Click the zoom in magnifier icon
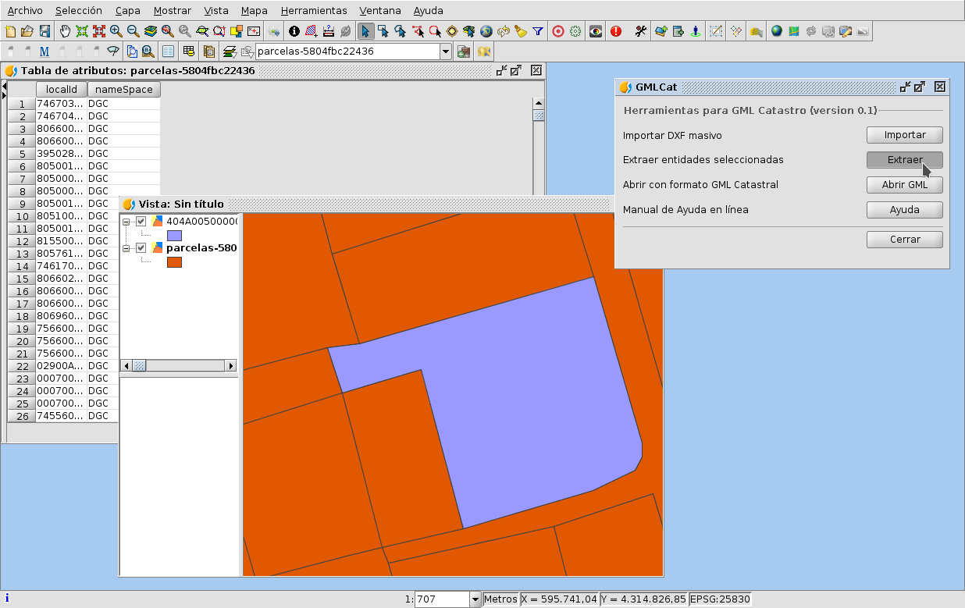The height and width of the screenshot is (608, 965). [116, 31]
